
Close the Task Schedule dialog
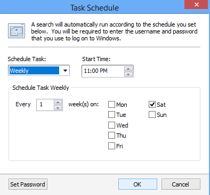pyautogui.click(x=196, y=4)
